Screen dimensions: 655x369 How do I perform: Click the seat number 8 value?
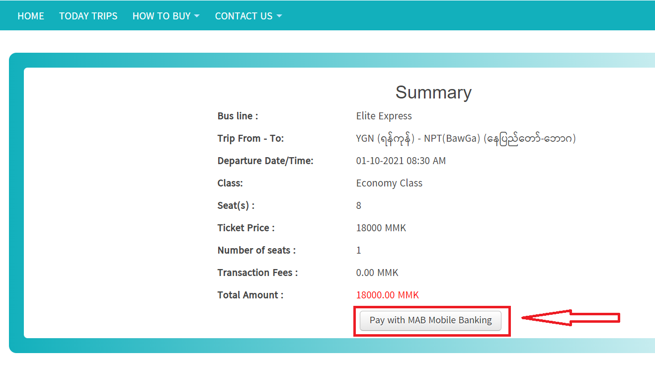(x=358, y=205)
